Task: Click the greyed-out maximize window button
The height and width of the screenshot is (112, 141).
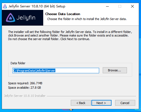Action: pyautogui.click(x=120, y=6)
